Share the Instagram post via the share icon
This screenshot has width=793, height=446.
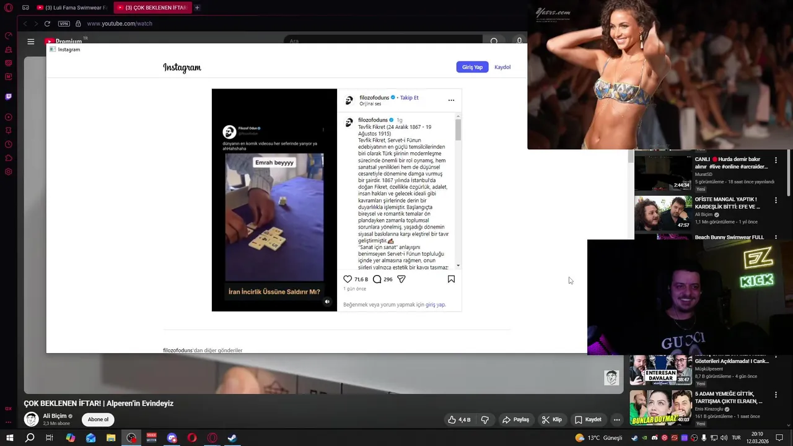pyautogui.click(x=401, y=279)
